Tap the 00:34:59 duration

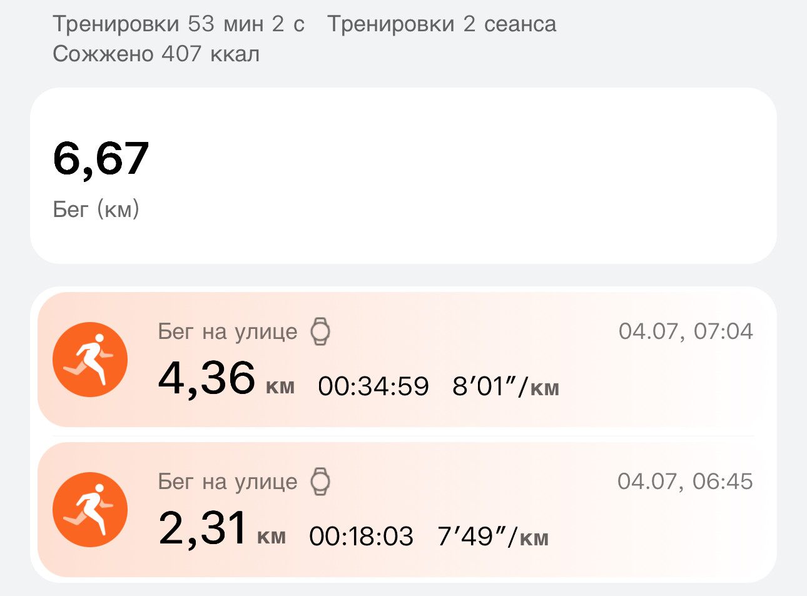tap(373, 386)
